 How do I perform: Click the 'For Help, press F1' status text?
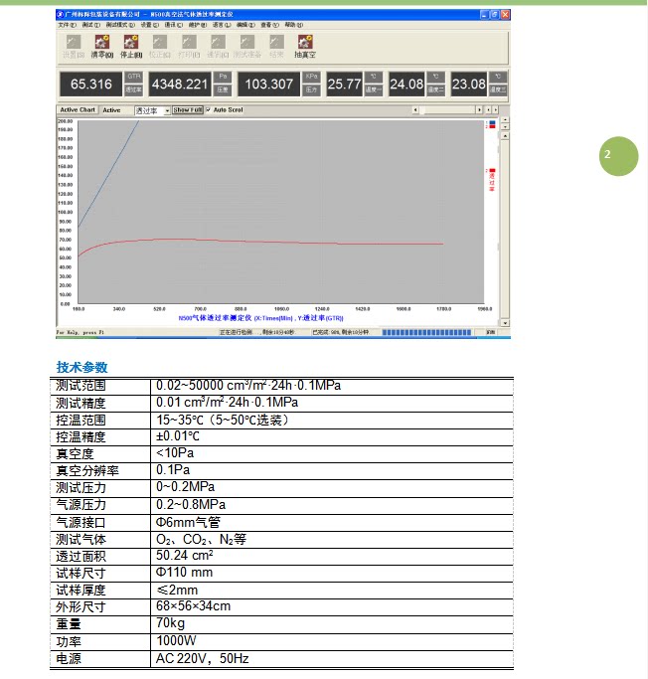[x=81, y=333]
